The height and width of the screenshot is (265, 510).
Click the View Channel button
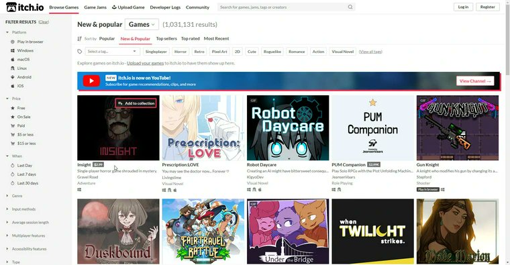[x=475, y=81]
